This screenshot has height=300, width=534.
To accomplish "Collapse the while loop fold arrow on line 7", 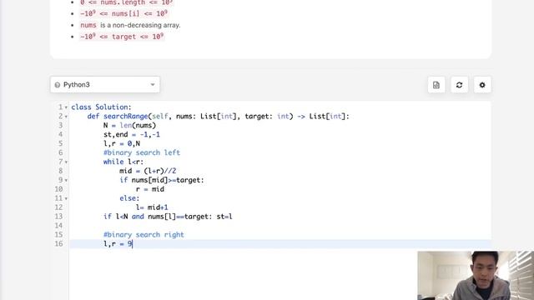I will (66, 162).
